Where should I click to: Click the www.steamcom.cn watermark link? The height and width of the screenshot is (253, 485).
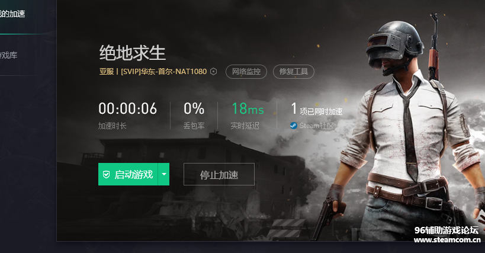click(x=447, y=240)
